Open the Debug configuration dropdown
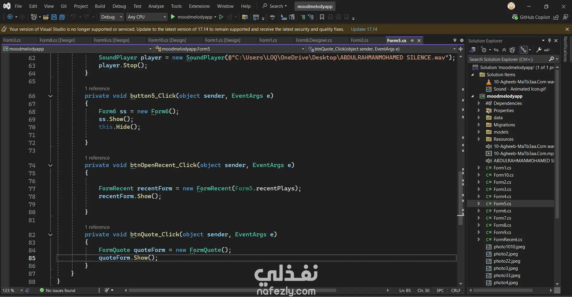This screenshot has height=297, width=572. click(111, 17)
